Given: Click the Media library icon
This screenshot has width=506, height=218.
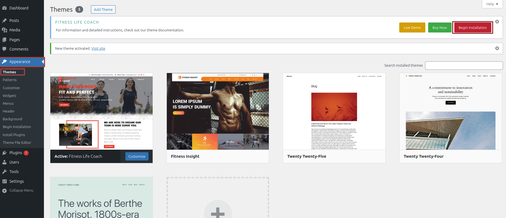Looking at the screenshot, I should pos(4,30).
